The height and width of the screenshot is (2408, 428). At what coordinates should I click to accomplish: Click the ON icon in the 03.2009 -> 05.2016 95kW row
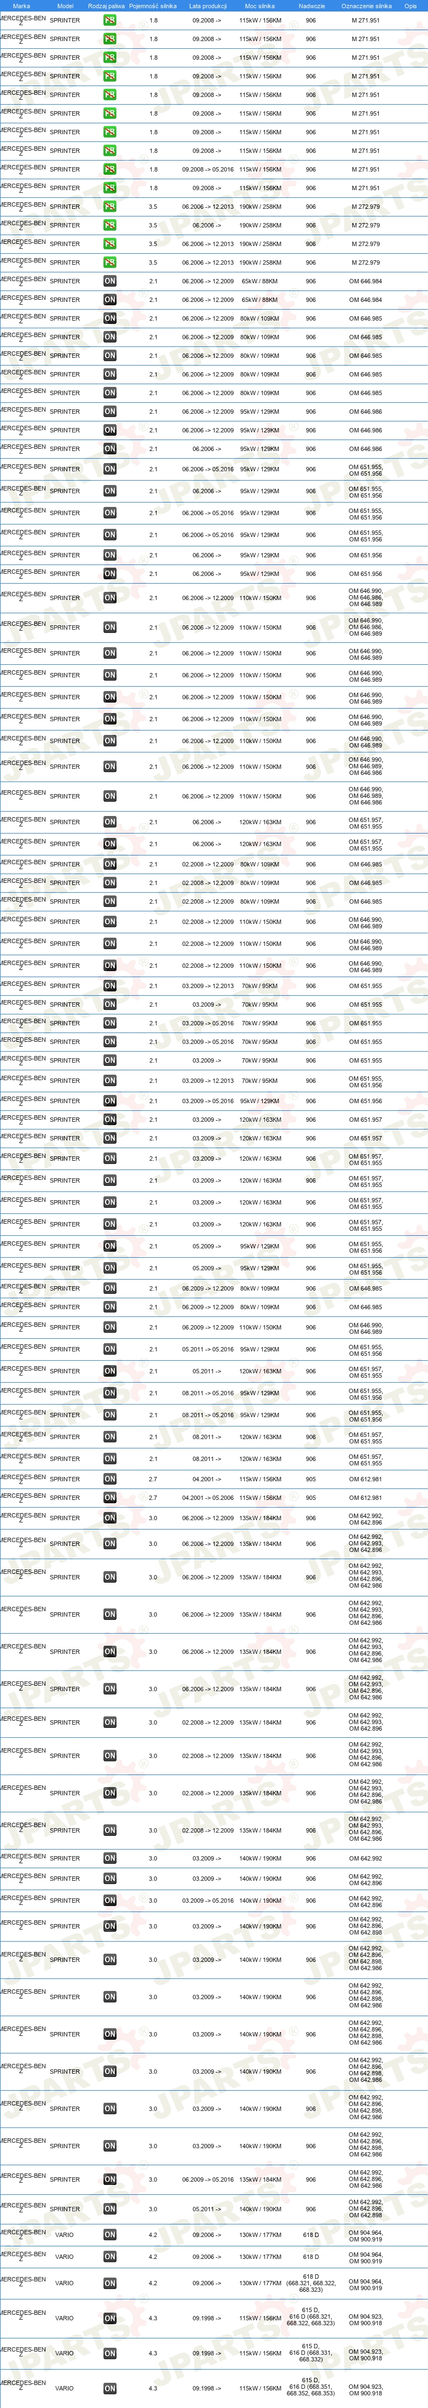(109, 1101)
